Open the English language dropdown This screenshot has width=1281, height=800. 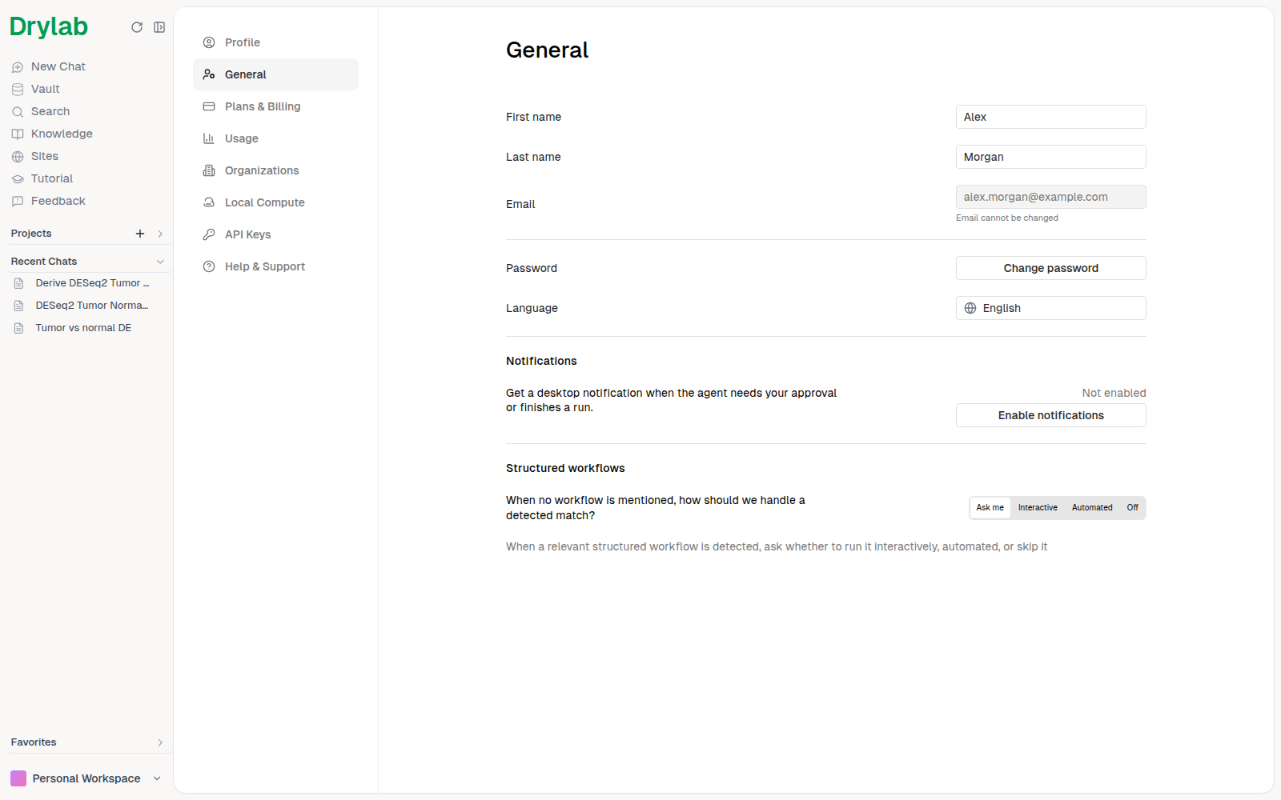(x=1050, y=308)
